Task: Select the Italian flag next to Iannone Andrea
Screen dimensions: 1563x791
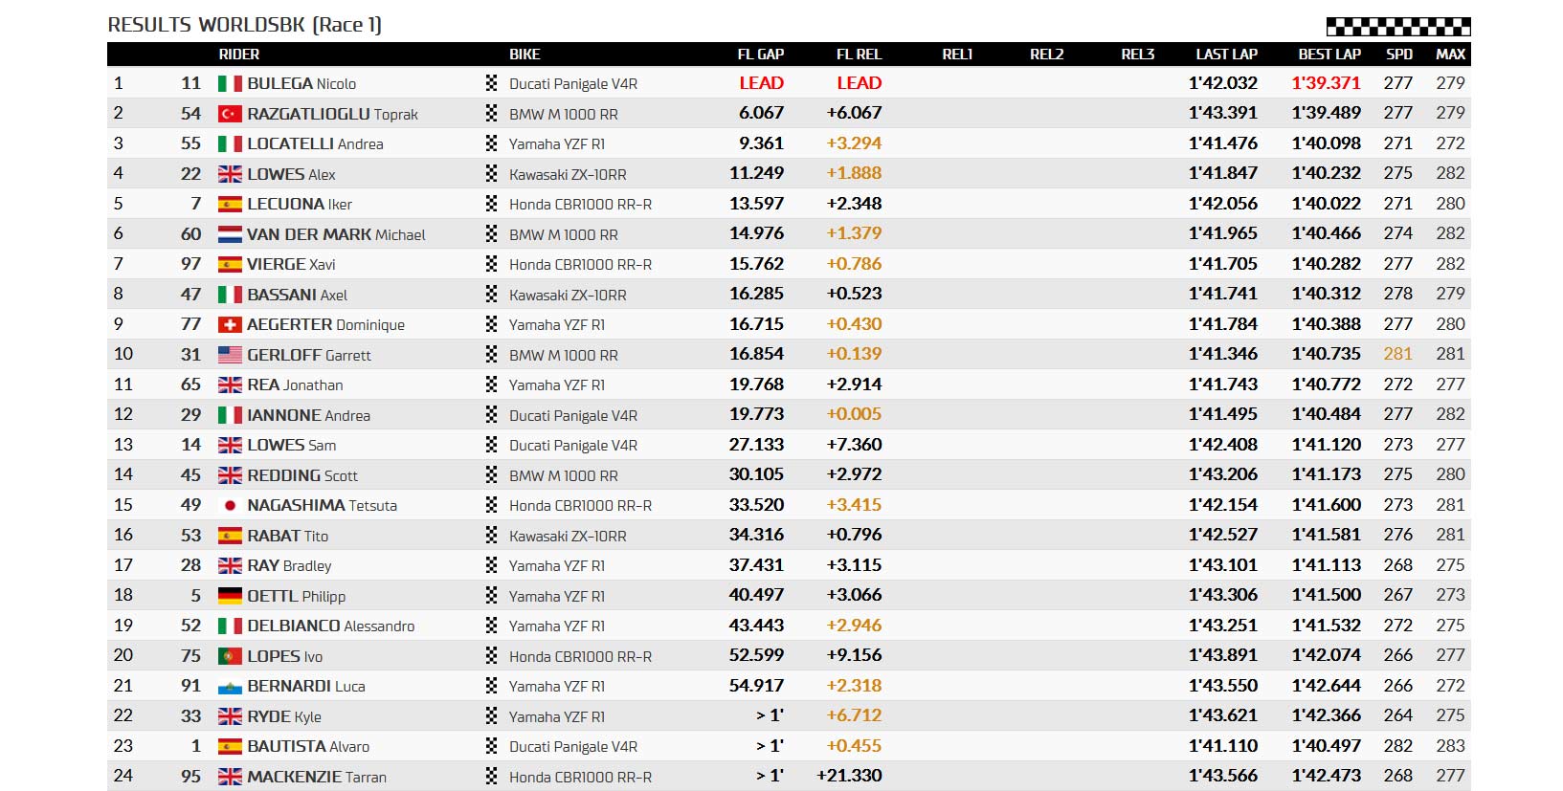Action: 230,415
